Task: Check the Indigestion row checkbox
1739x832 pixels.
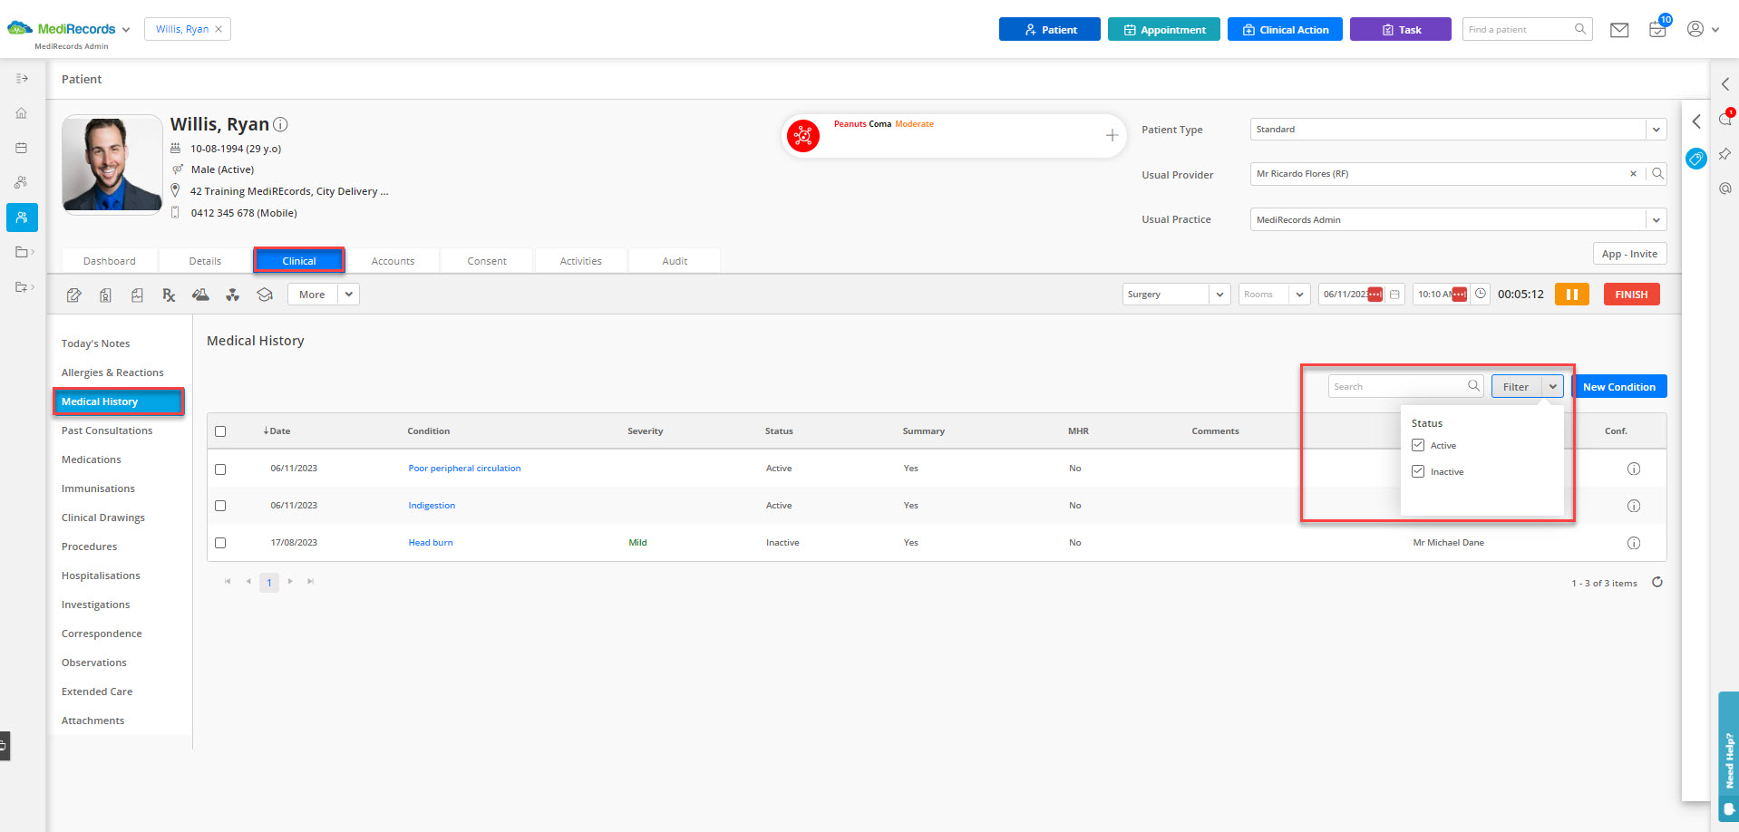Action: tap(220, 506)
